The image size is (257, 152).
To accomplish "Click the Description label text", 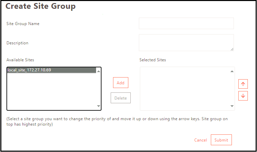I will coord(17,43).
